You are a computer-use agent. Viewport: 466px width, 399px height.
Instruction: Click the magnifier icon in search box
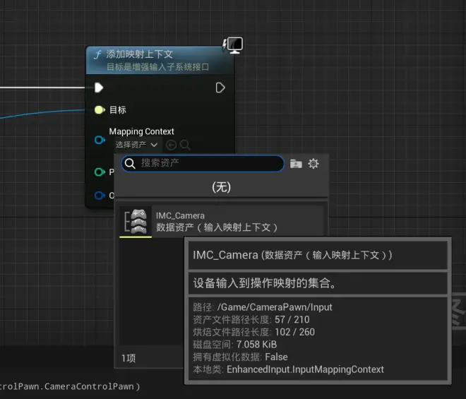point(130,163)
